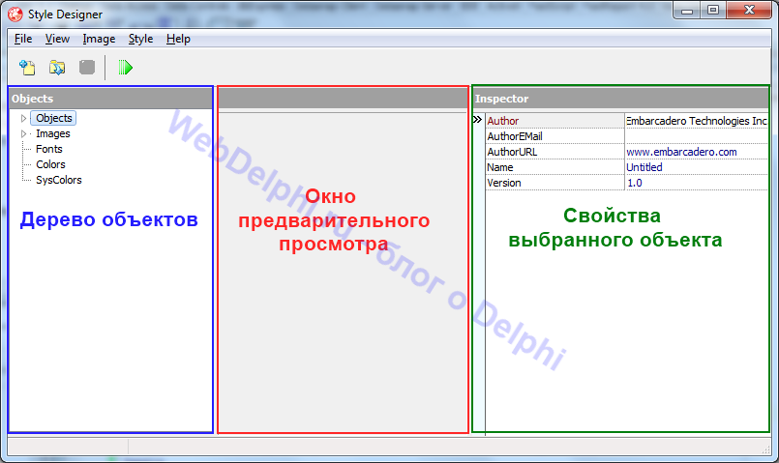Screen dimensions: 779x463
Task: Expand the Objects tree node
Action: [x=23, y=118]
